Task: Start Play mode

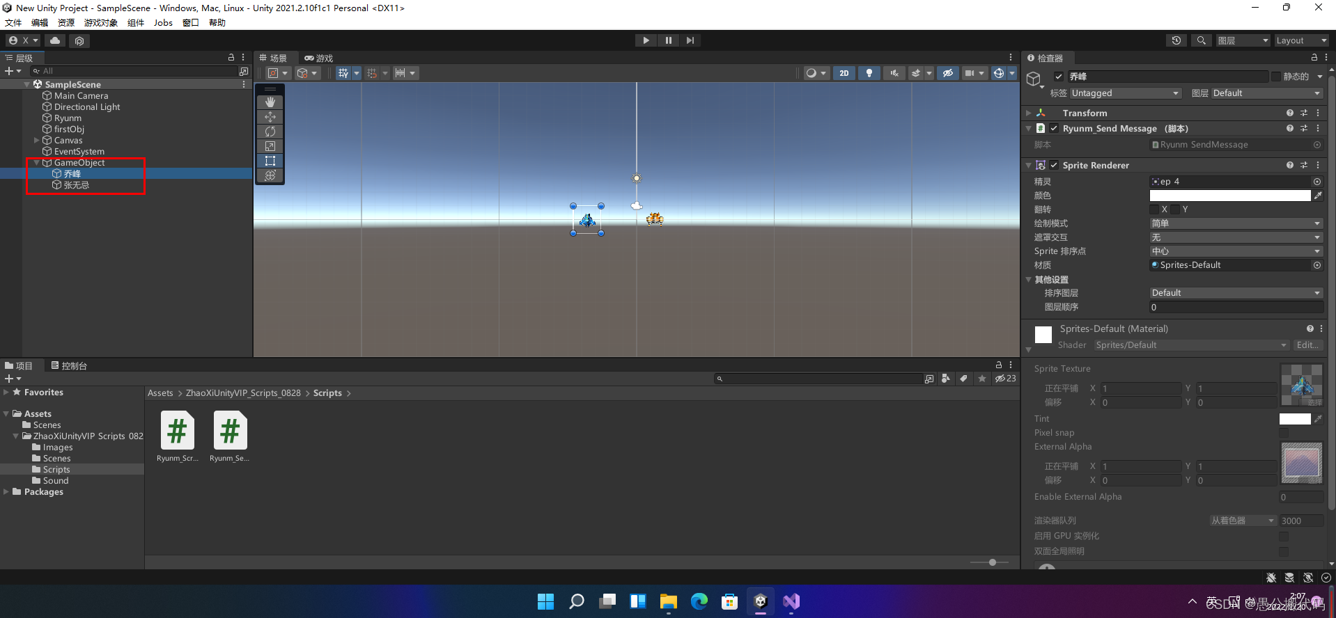Action: (646, 40)
